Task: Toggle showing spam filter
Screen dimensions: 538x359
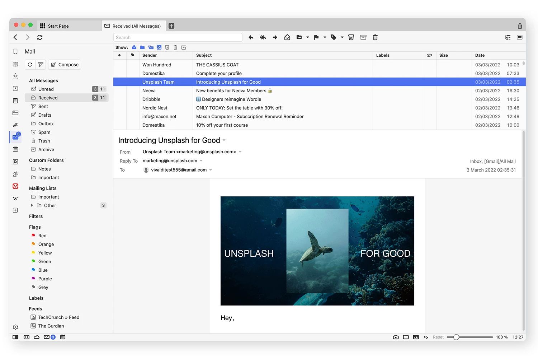Action: [x=167, y=47]
